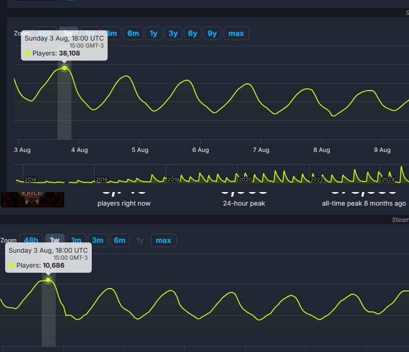409x352 pixels.
Task: Select 3m zoom in top chart
Action: pyautogui.click(x=112, y=34)
